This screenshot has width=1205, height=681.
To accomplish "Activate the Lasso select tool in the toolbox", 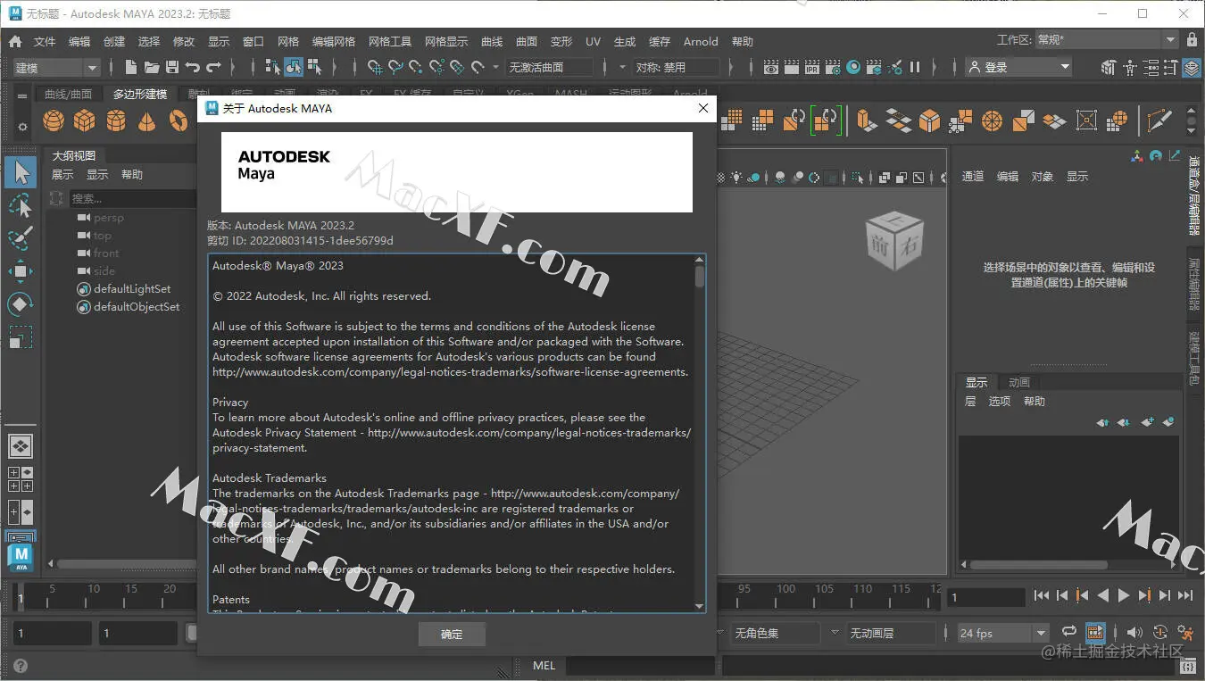I will pos(21,205).
